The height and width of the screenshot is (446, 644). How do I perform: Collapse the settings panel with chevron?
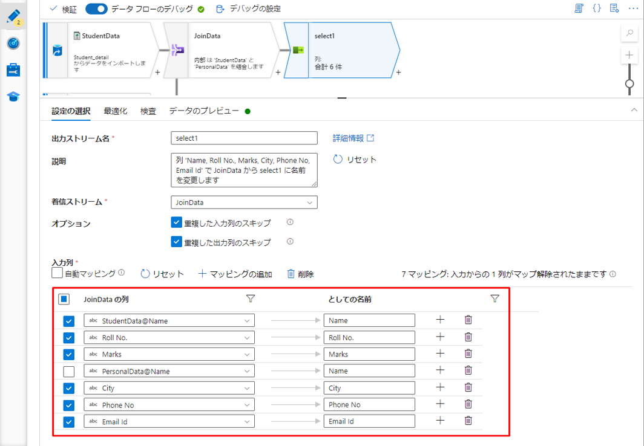634,110
